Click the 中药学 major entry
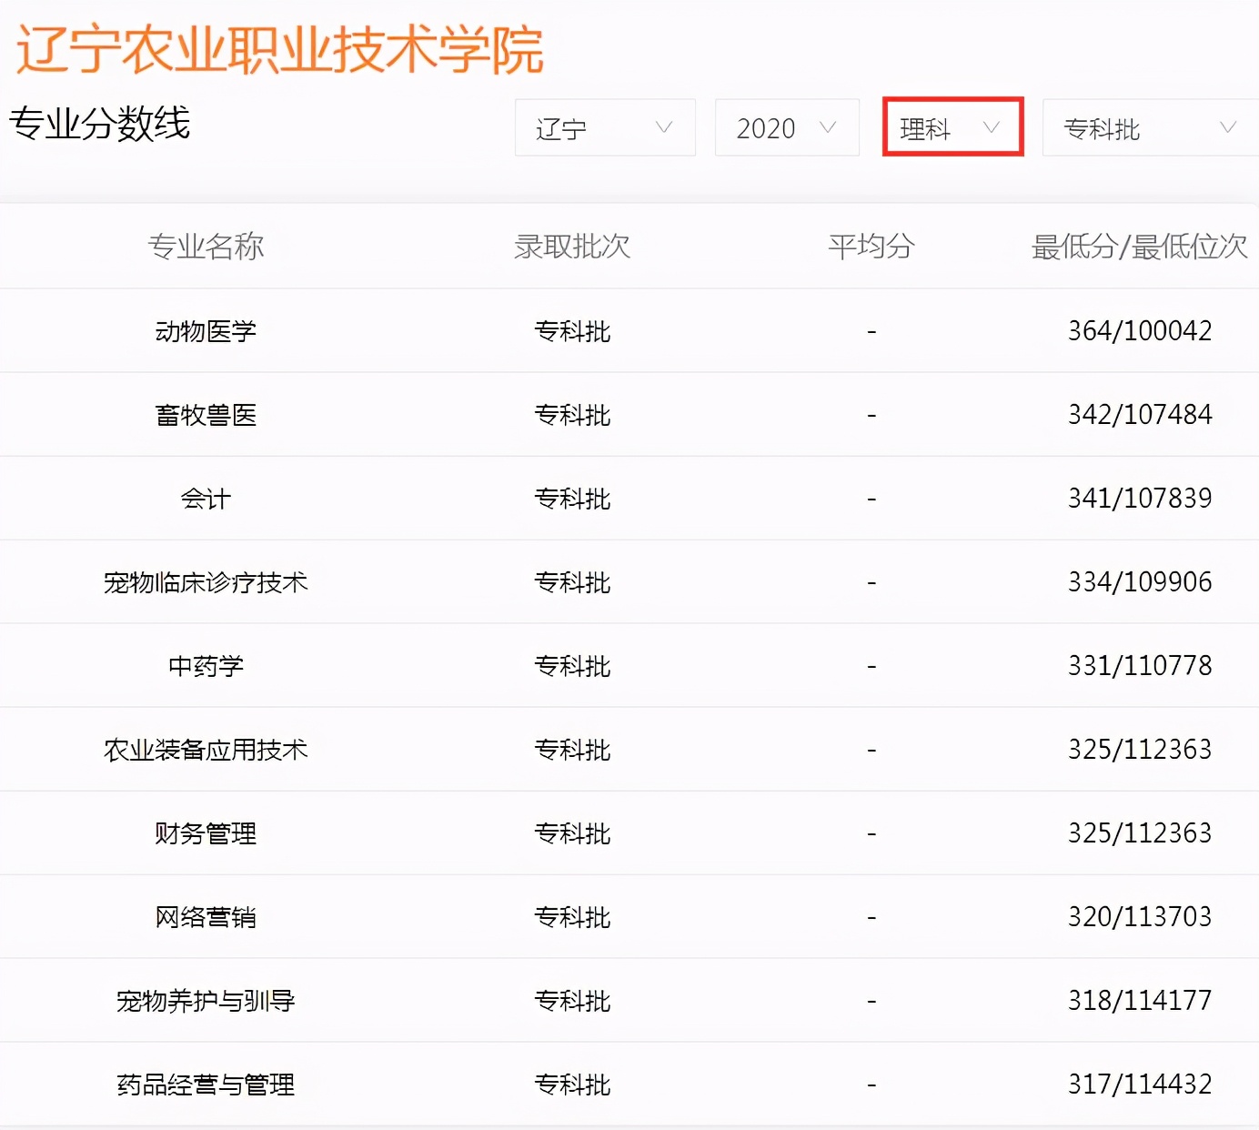Image resolution: width=1259 pixels, height=1130 pixels. coord(206,665)
